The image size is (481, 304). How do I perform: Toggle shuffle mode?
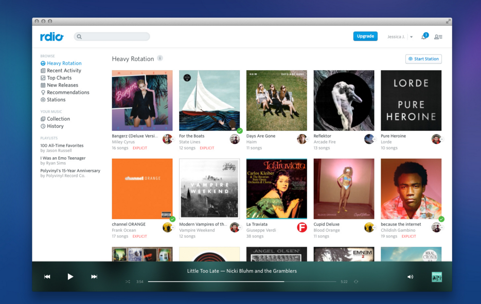pyautogui.click(x=128, y=281)
